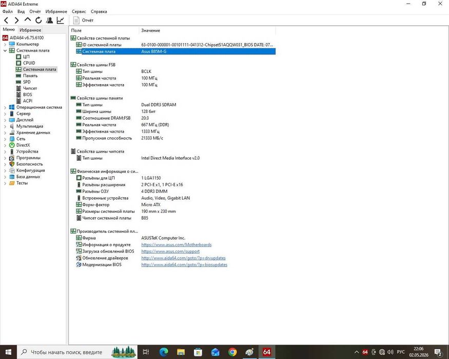Click the Отчёт report toolbar button

(83, 21)
